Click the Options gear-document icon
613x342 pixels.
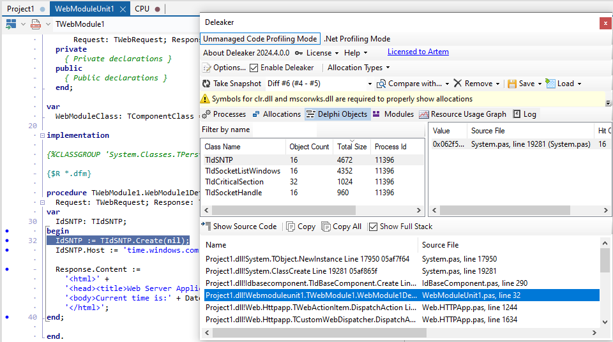click(x=206, y=68)
